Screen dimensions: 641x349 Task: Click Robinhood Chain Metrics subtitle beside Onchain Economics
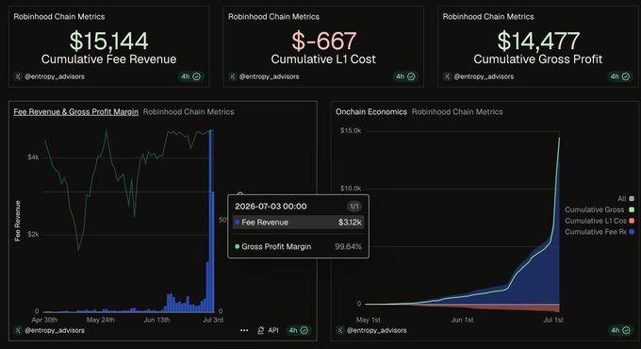pos(457,111)
